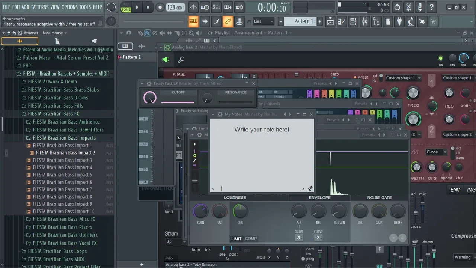The height and width of the screenshot is (268, 476).
Task: Select LIMIT mode in loudness section
Action: click(x=237, y=239)
